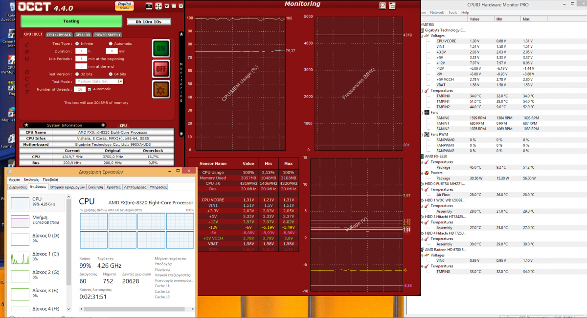Image resolution: width=587 pixels, height=318 pixels.
Task: Switch to CPU : LINPACK tab
Action: pyautogui.click(x=60, y=35)
